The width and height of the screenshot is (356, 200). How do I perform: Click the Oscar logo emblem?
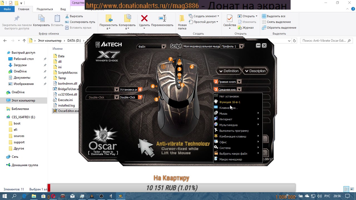click(103, 134)
